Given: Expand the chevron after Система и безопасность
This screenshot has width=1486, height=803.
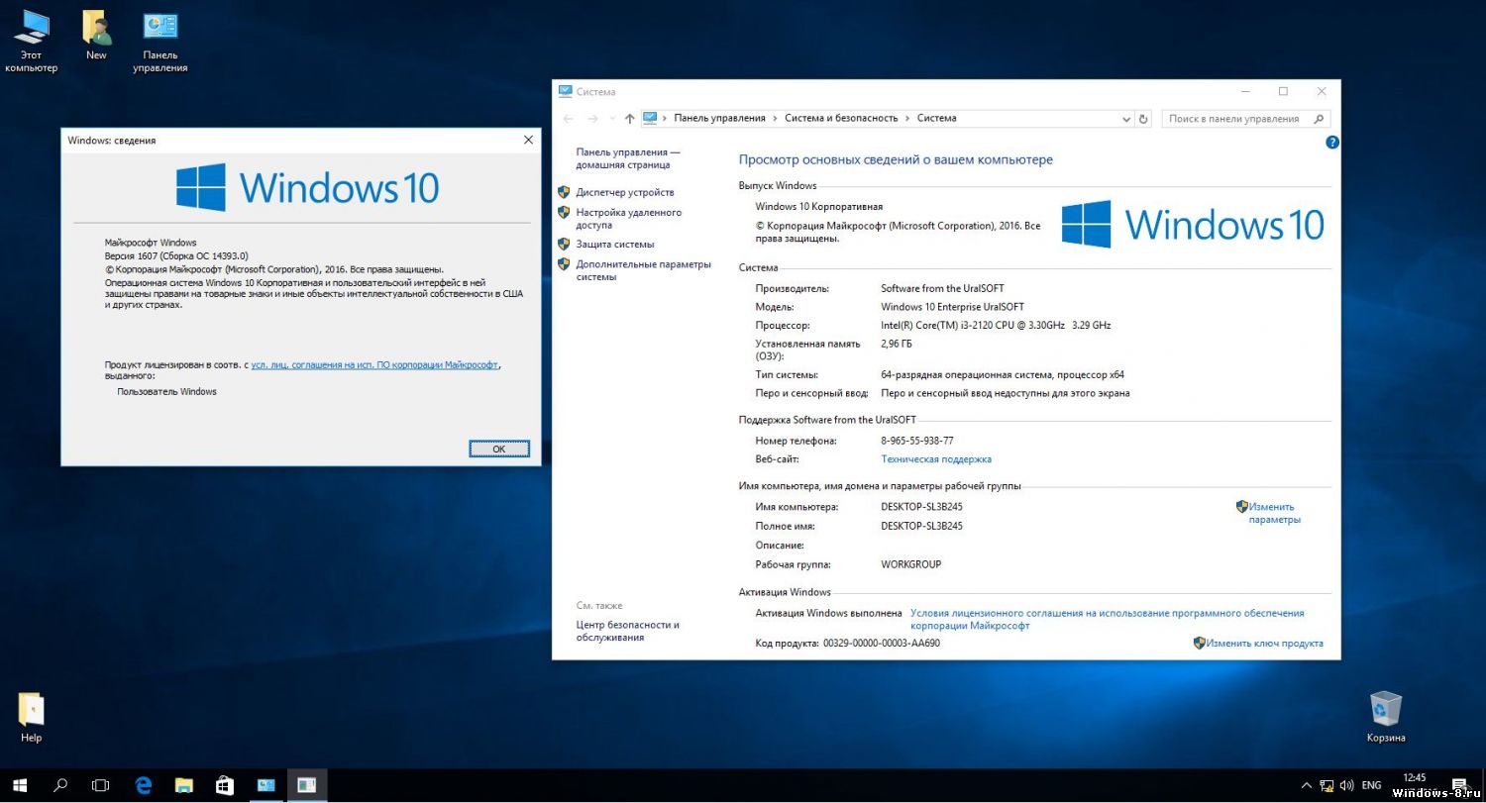Looking at the screenshot, I should (x=907, y=119).
